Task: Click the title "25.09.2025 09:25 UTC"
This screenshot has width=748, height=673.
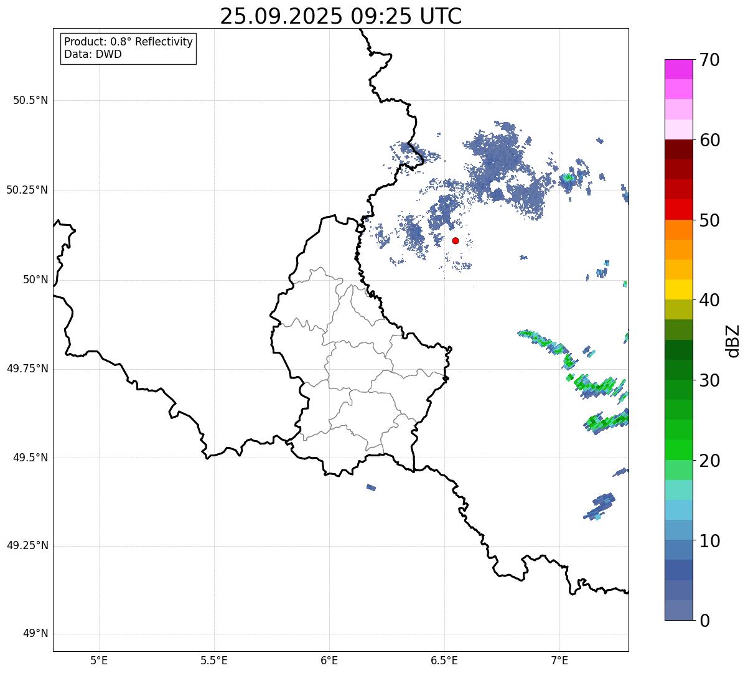Action: click(x=341, y=16)
